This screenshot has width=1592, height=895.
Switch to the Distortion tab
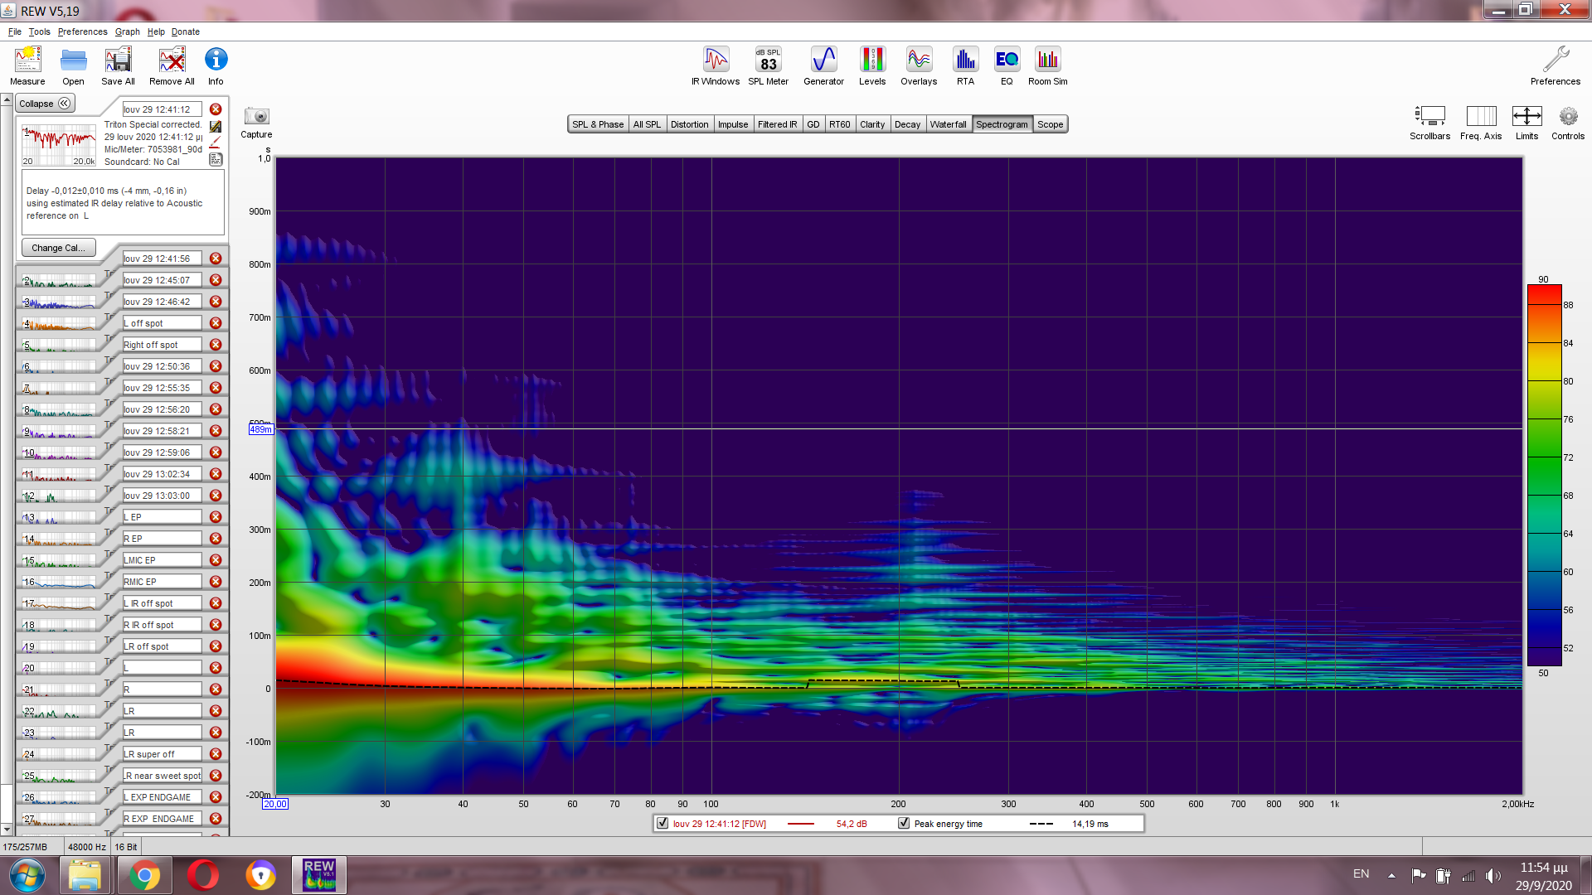pyautogui.click(x=689, y=124)
